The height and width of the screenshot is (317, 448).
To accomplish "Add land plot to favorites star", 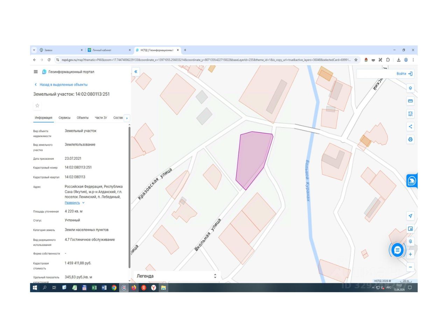I will click(x=37, y=105).
